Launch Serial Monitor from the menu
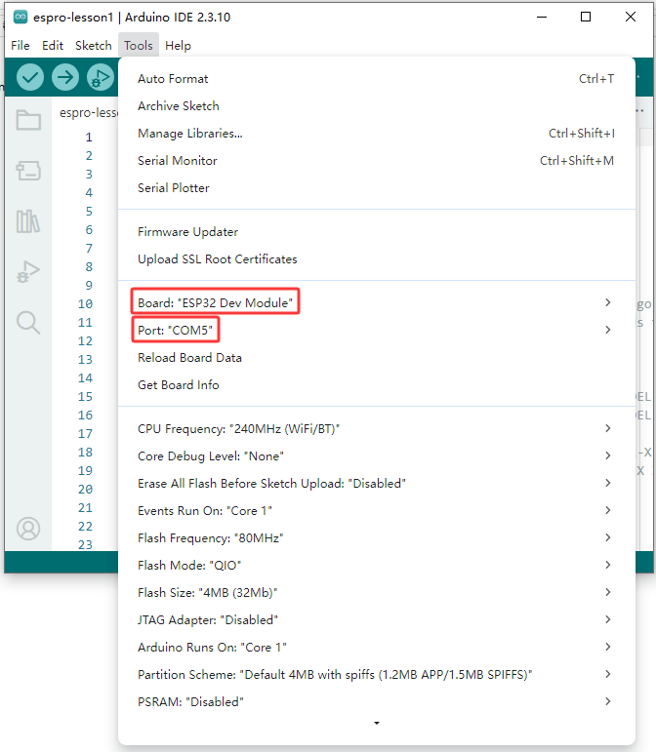This screenshot has width=656, height=752. (377, 161)
